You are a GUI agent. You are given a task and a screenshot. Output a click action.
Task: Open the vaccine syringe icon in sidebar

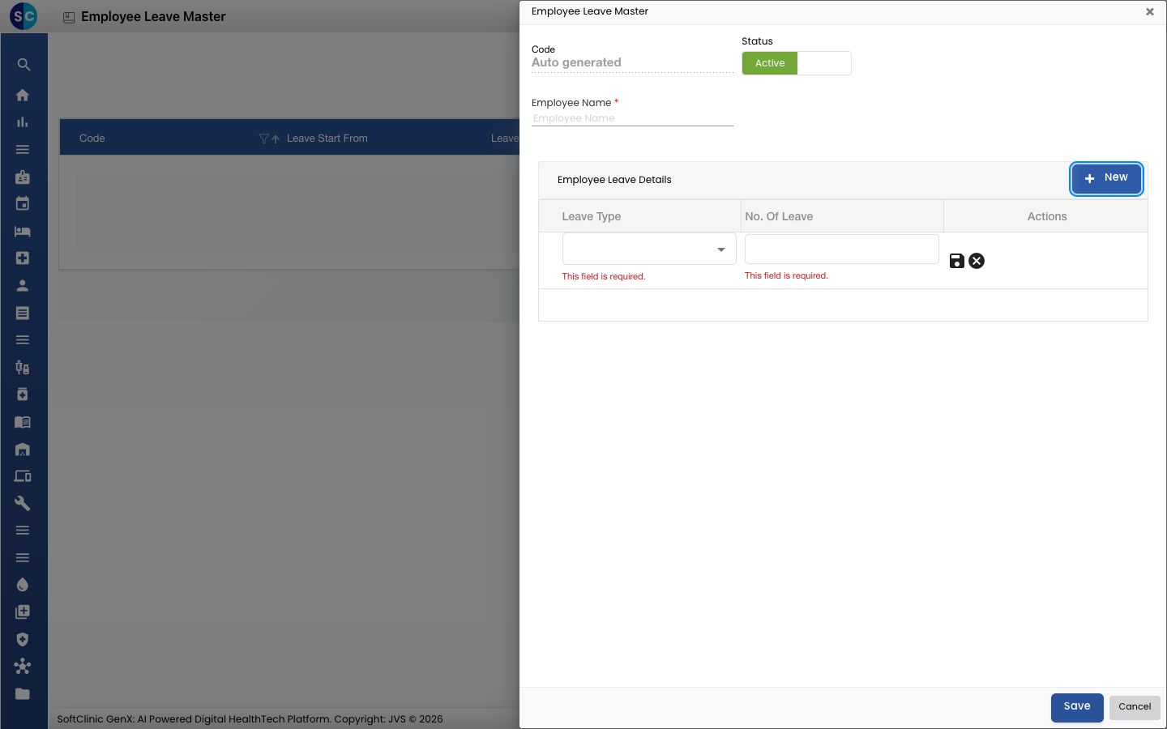tap(23, 367)
